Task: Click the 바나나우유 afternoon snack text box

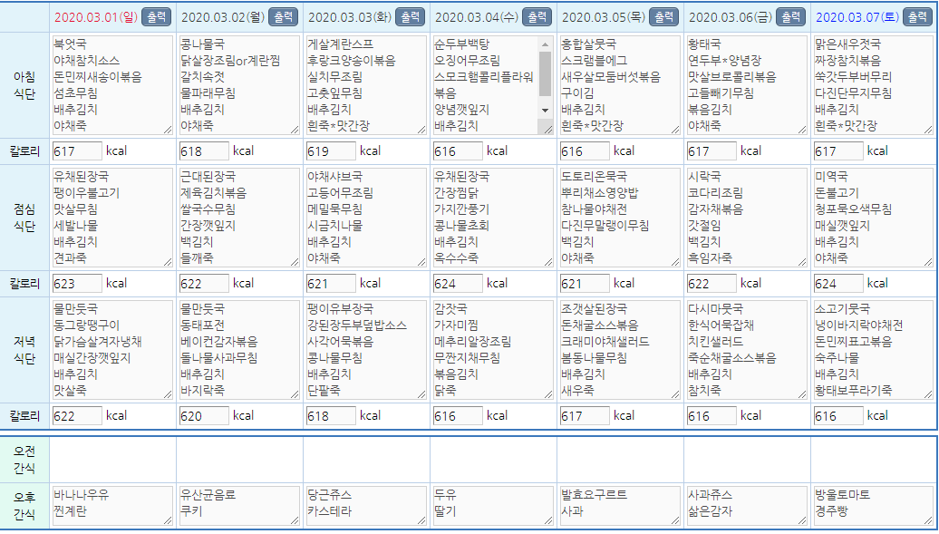Action: 111,505
